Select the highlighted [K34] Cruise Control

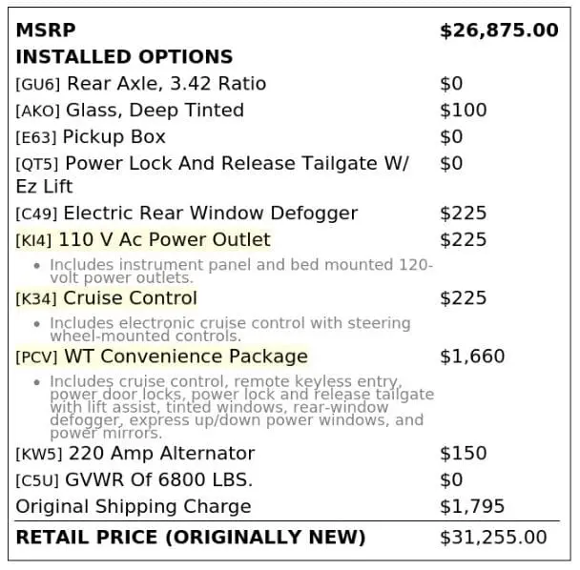tap(106, 298)
